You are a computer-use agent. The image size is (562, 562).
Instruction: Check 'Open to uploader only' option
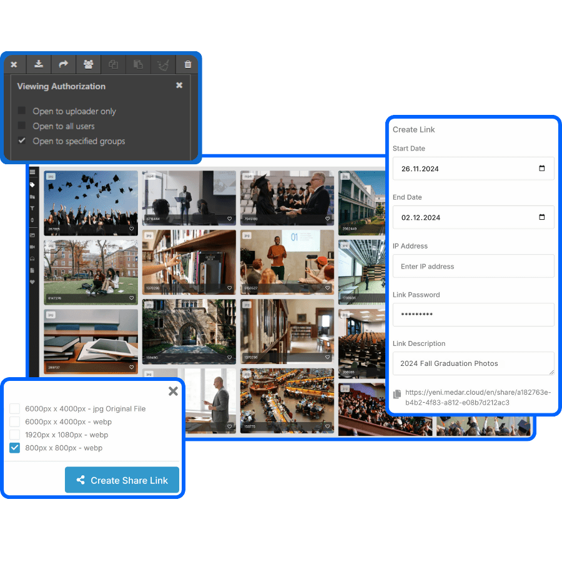(x=22, y=111)
